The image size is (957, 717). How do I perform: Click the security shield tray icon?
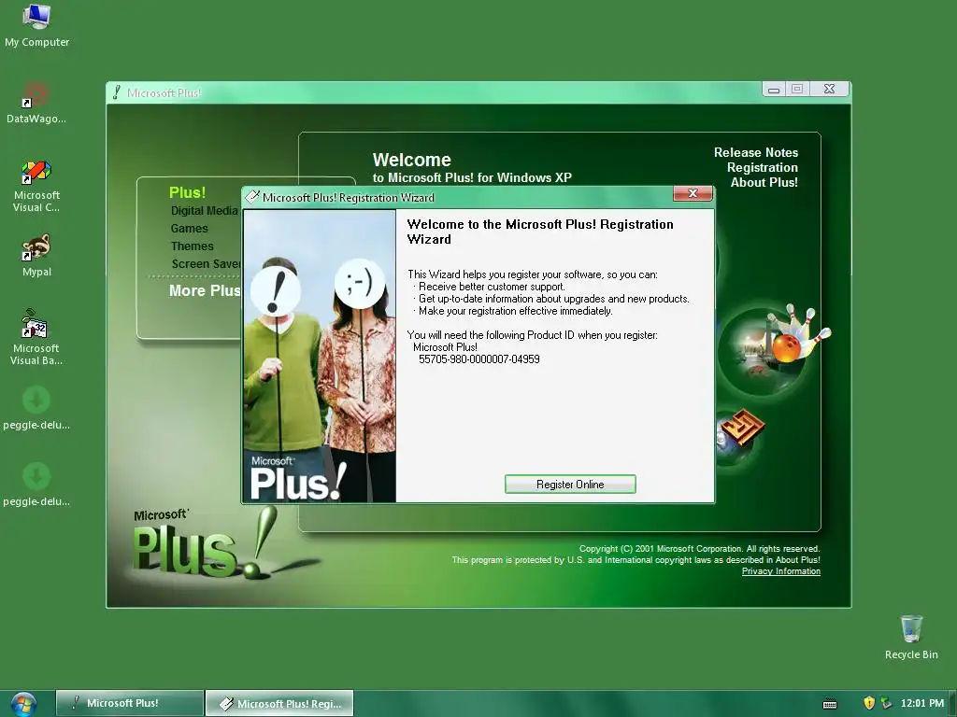coord(869,703)
